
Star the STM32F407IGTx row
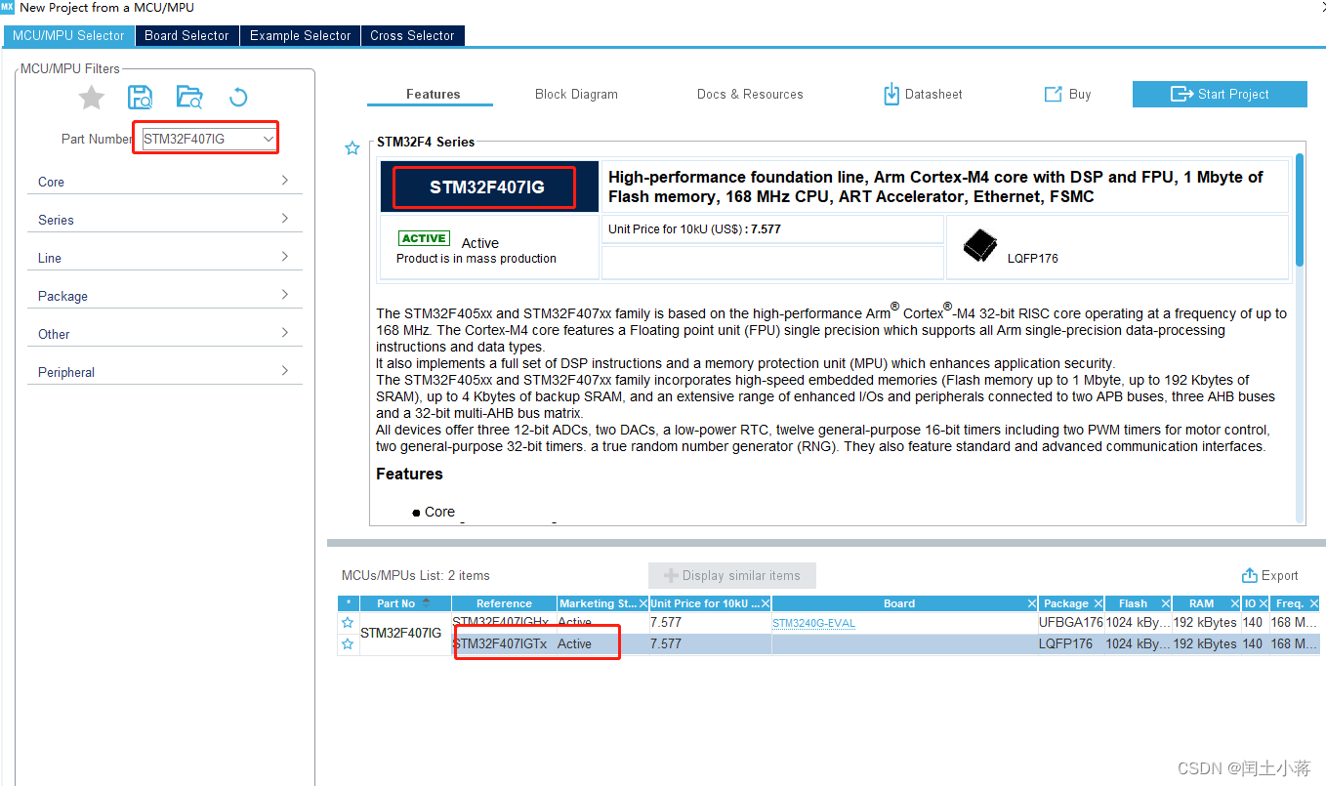(x=348, y=644)
